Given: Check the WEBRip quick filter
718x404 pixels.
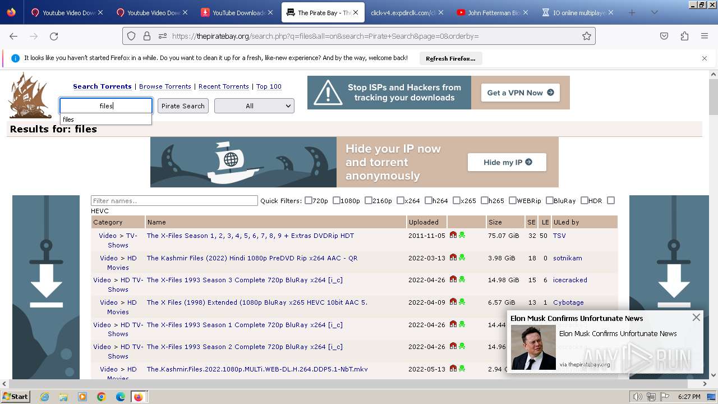Looking at the screenshot, I should coord(512,200).
